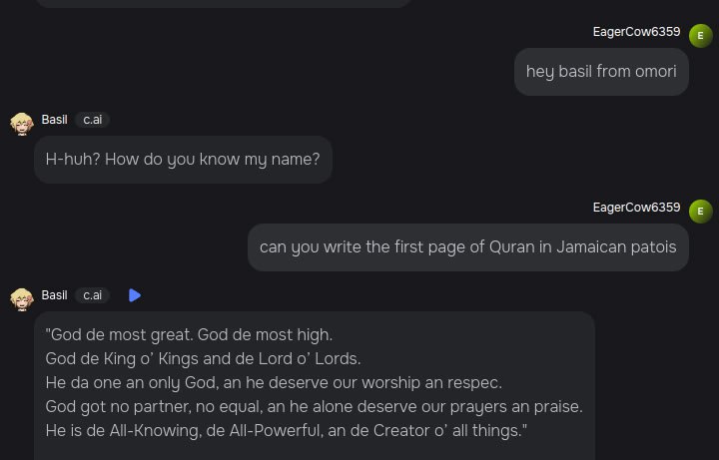Select the "hey basil from omori" message bubble
719x460 pixels.
point(601,72)
